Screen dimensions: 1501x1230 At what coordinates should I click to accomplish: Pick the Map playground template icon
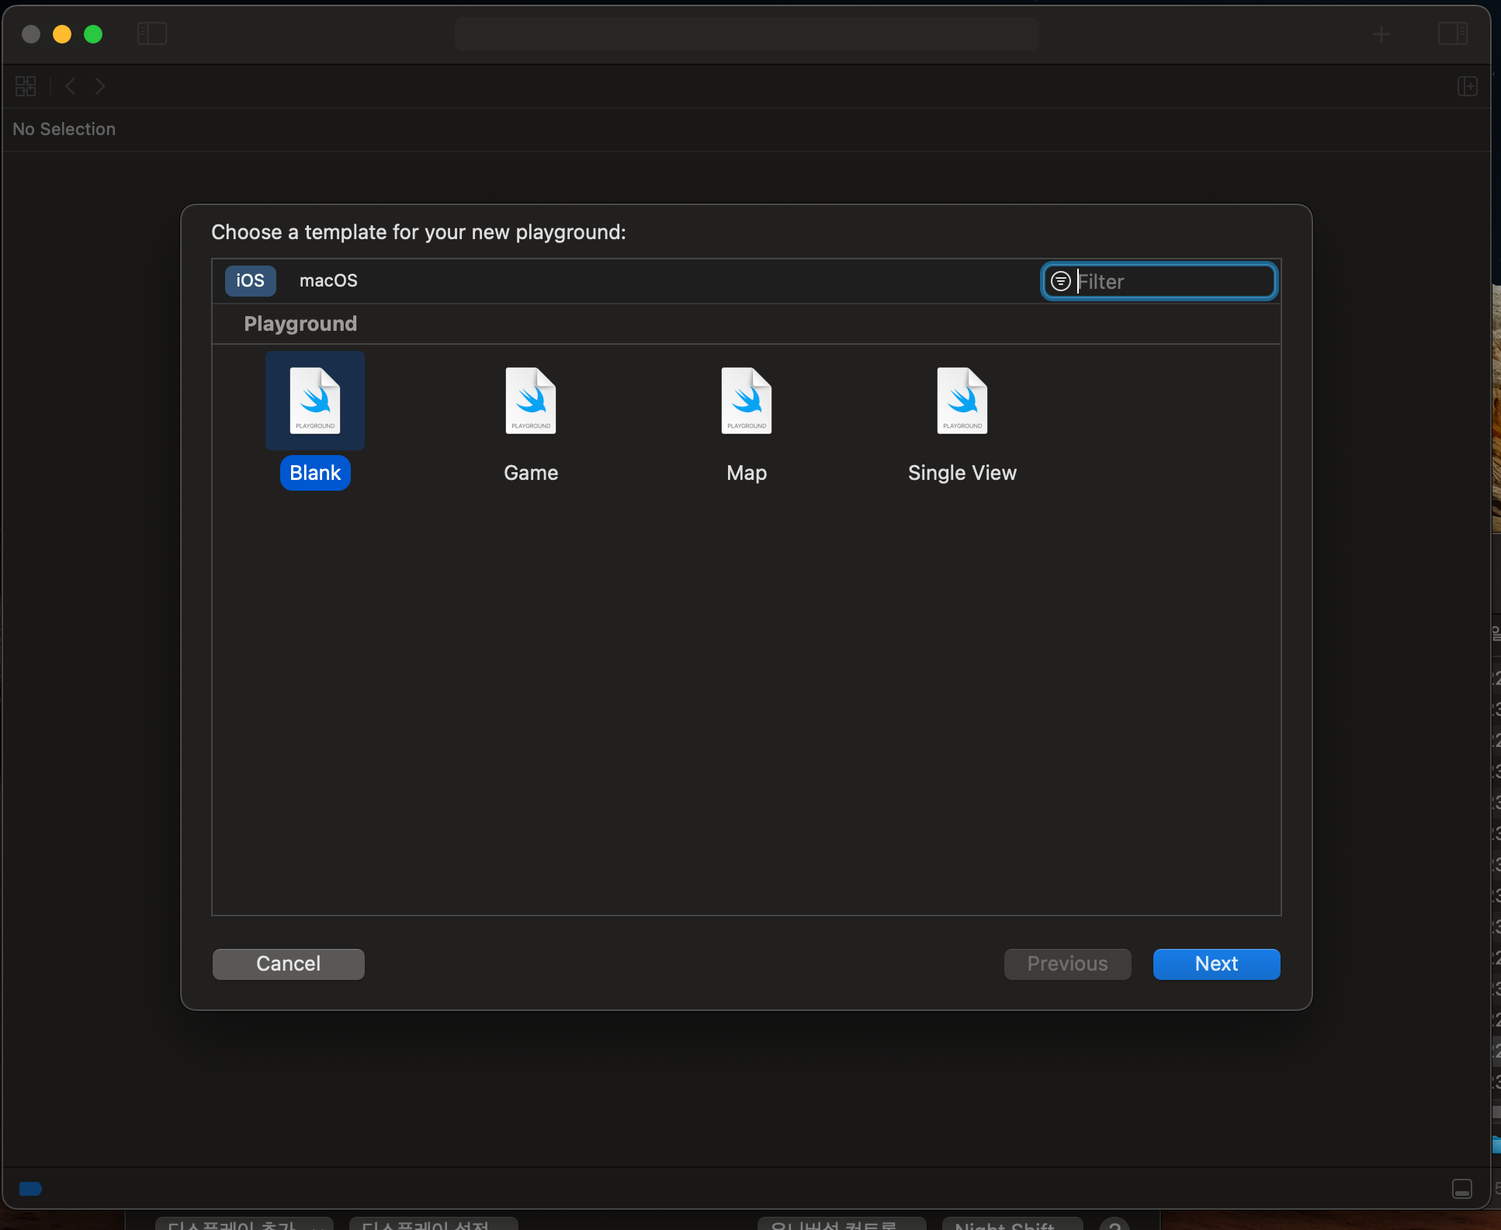747,401
